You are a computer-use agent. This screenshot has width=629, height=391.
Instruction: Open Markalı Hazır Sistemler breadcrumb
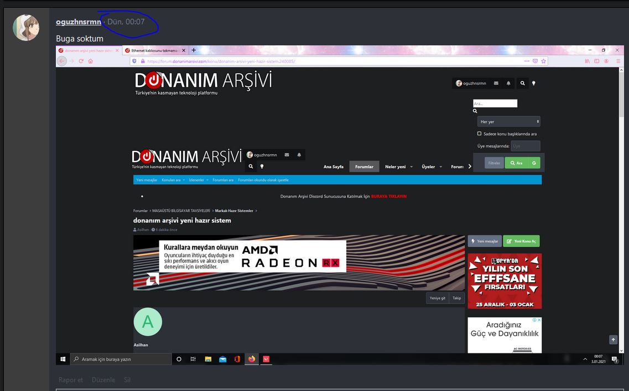[x=234, y=211]
